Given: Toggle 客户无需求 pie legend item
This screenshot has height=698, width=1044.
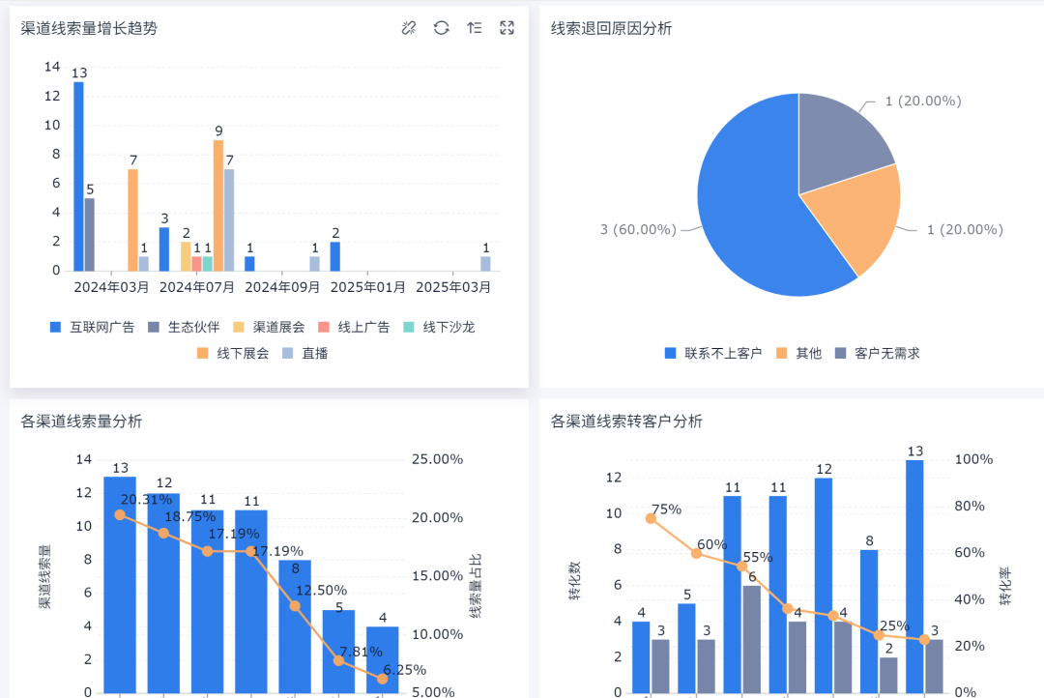Looking at the screenshot, I should click(878, 353).
